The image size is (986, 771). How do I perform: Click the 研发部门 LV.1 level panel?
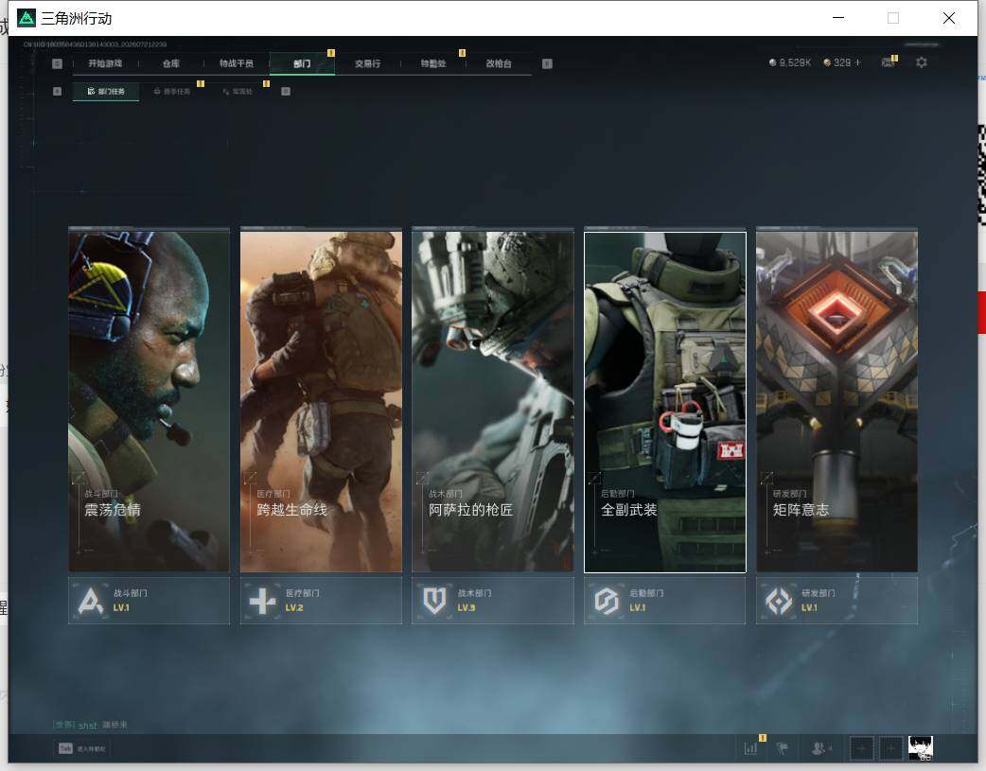837,601
